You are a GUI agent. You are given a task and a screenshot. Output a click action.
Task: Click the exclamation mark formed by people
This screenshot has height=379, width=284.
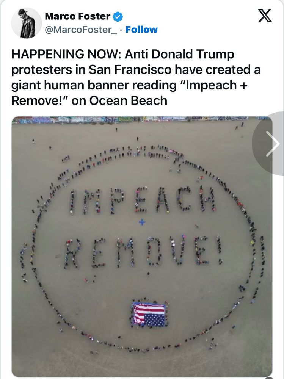tap(219, 250)
